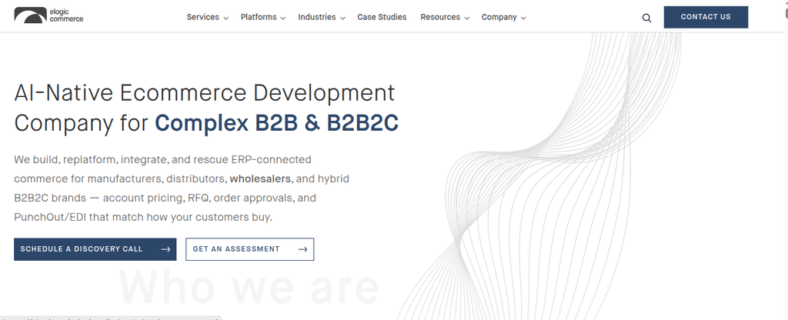Click the elogic commerce logo
Screen dimensions: 788x320
[48, 15]
